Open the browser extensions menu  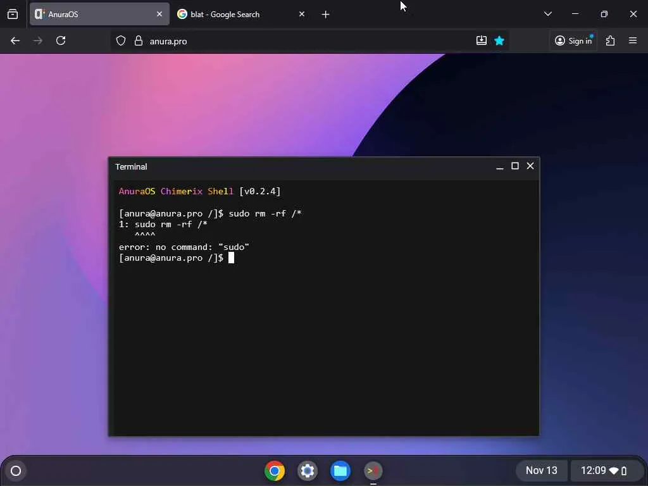click(x=611, y=40)
